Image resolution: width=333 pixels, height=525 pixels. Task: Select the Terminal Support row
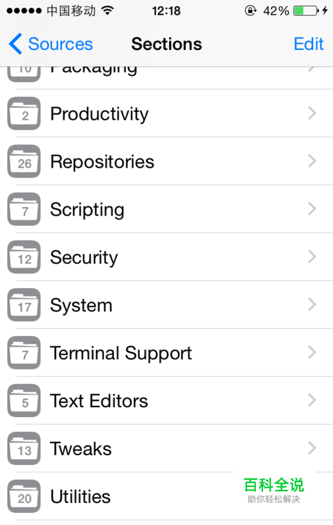[166, 353]
